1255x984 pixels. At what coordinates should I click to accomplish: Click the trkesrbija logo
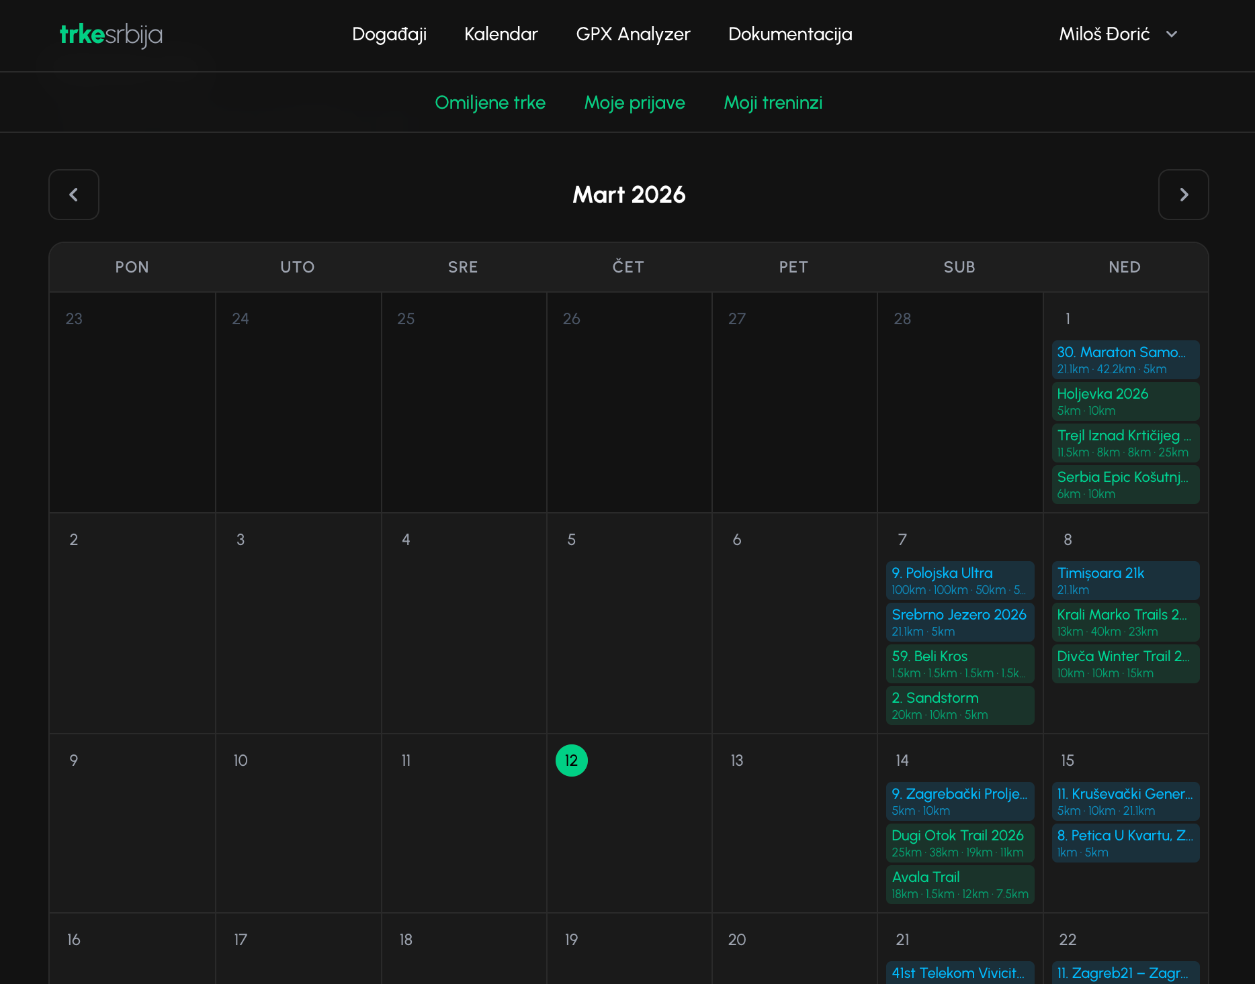coord(111,35)
